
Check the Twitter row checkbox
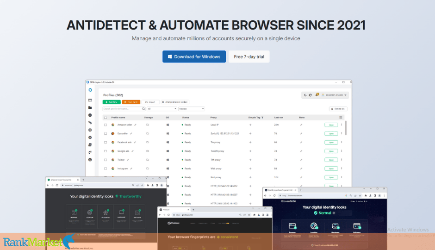(106, 160)
